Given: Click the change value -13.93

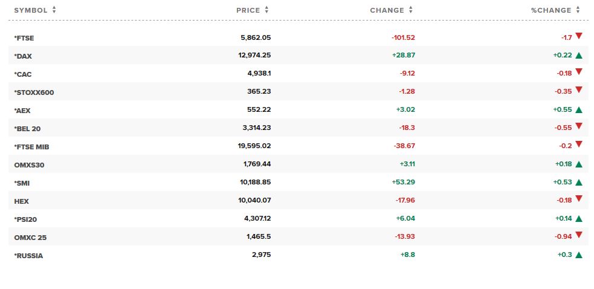Looking at the screenshot, I should 405,236.
